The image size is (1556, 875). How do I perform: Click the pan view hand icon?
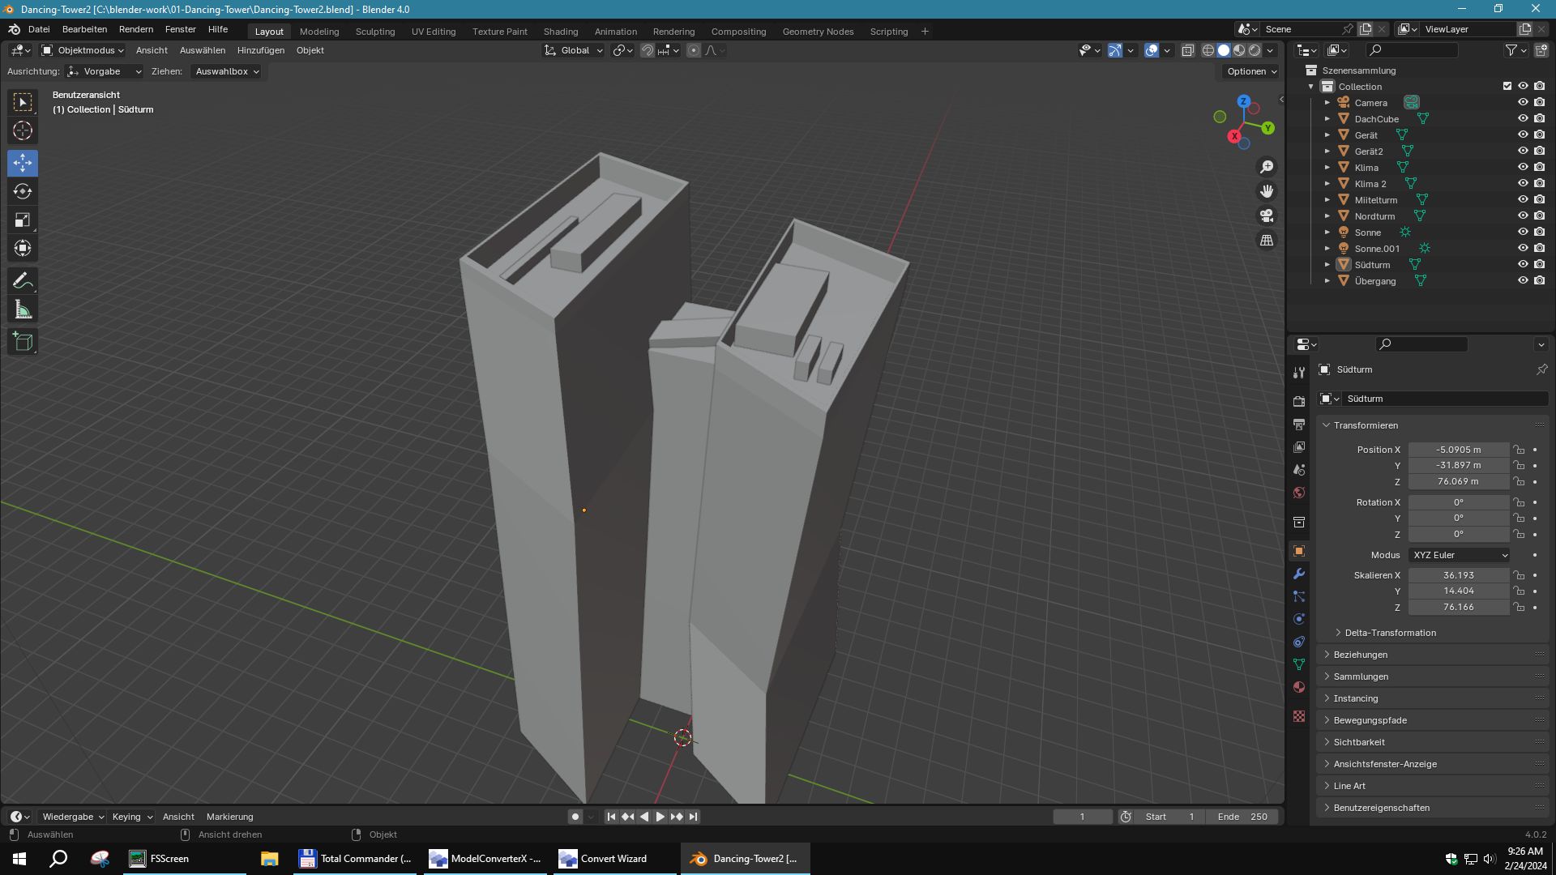(1266, 191)
